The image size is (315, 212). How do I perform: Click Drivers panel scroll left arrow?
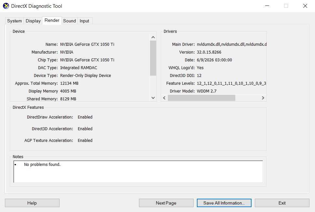(164, 98)
